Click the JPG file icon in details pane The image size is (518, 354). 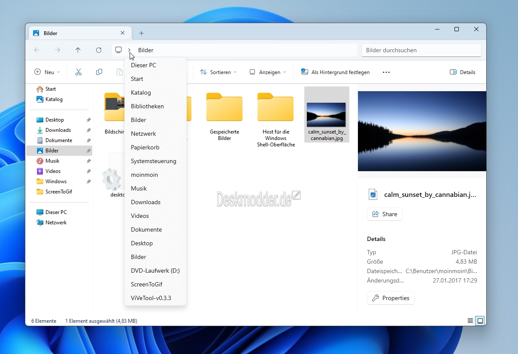[373, 194]
